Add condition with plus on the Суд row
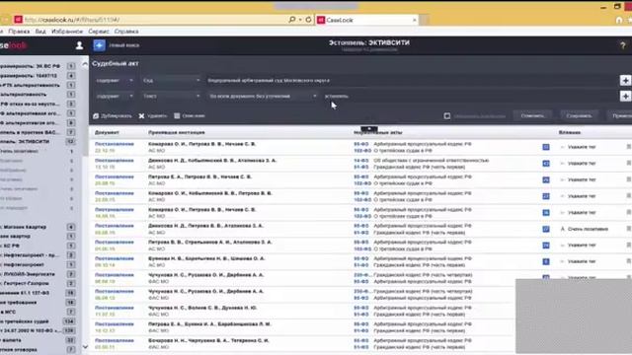The width and height of the screenshot is (632, 355). point(625,81)
